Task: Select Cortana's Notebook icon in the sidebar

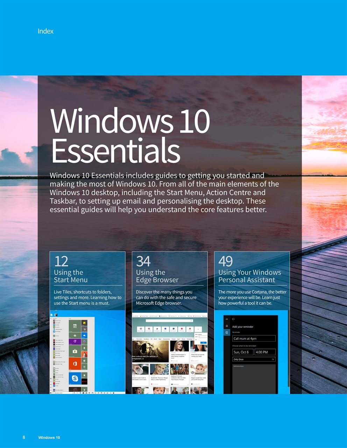Action: [227, 332]
